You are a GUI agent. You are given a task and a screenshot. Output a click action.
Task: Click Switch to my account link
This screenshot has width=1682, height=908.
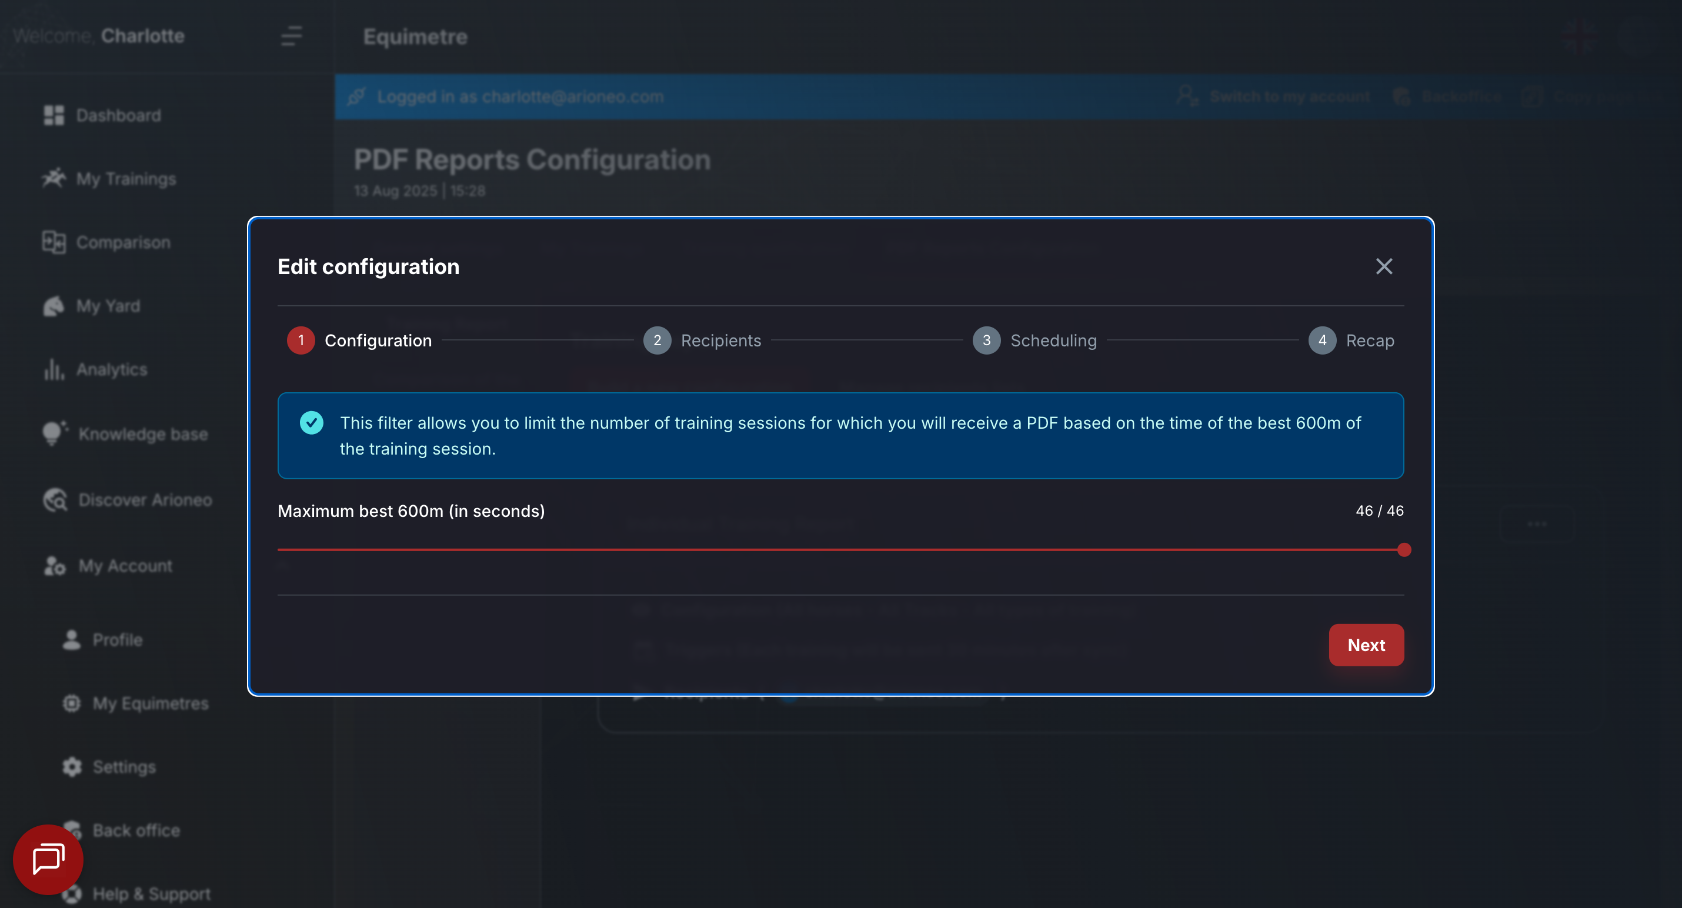click(1274, 96)
